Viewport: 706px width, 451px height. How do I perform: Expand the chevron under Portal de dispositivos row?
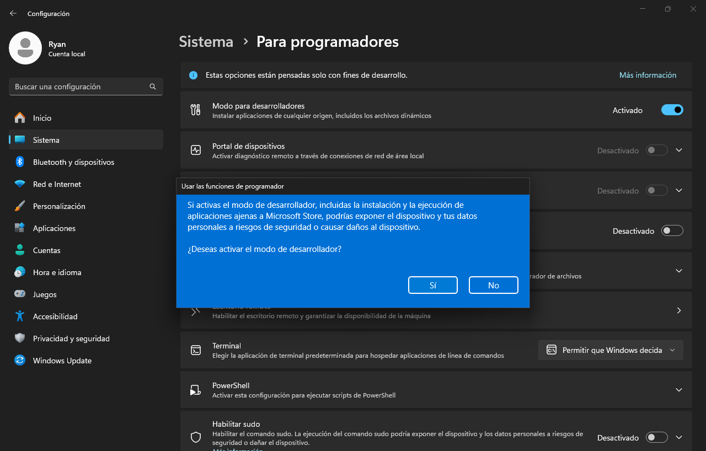[x=679, y=190]
